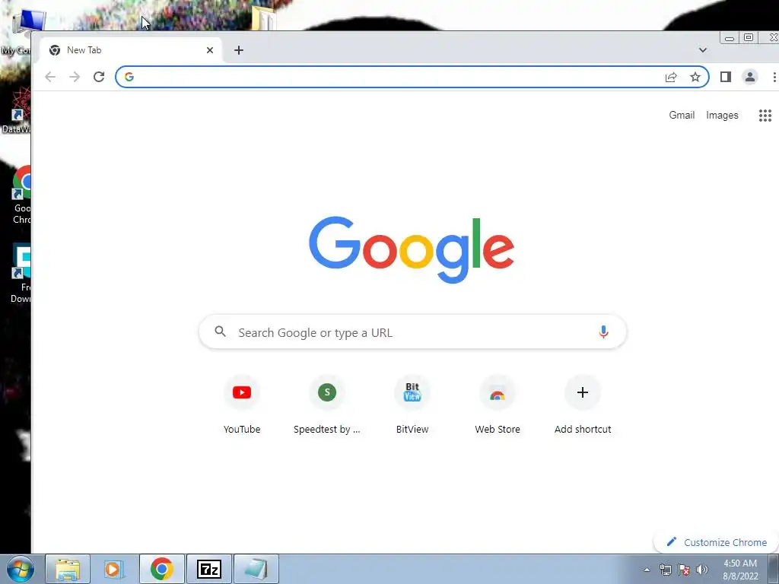Click the Google icon in the address bar
The width and height of the screenshot is (779, 584).
(x=129, y=77)
